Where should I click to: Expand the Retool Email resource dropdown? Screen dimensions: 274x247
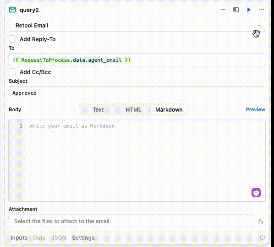[137, 26]
